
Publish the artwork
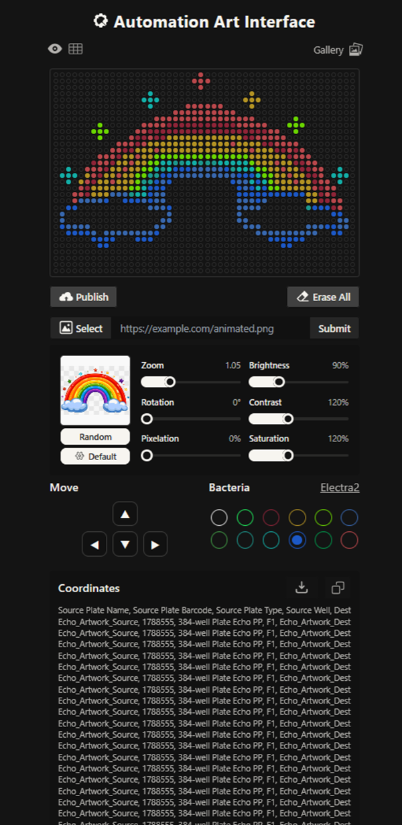[x=84, y=297]
